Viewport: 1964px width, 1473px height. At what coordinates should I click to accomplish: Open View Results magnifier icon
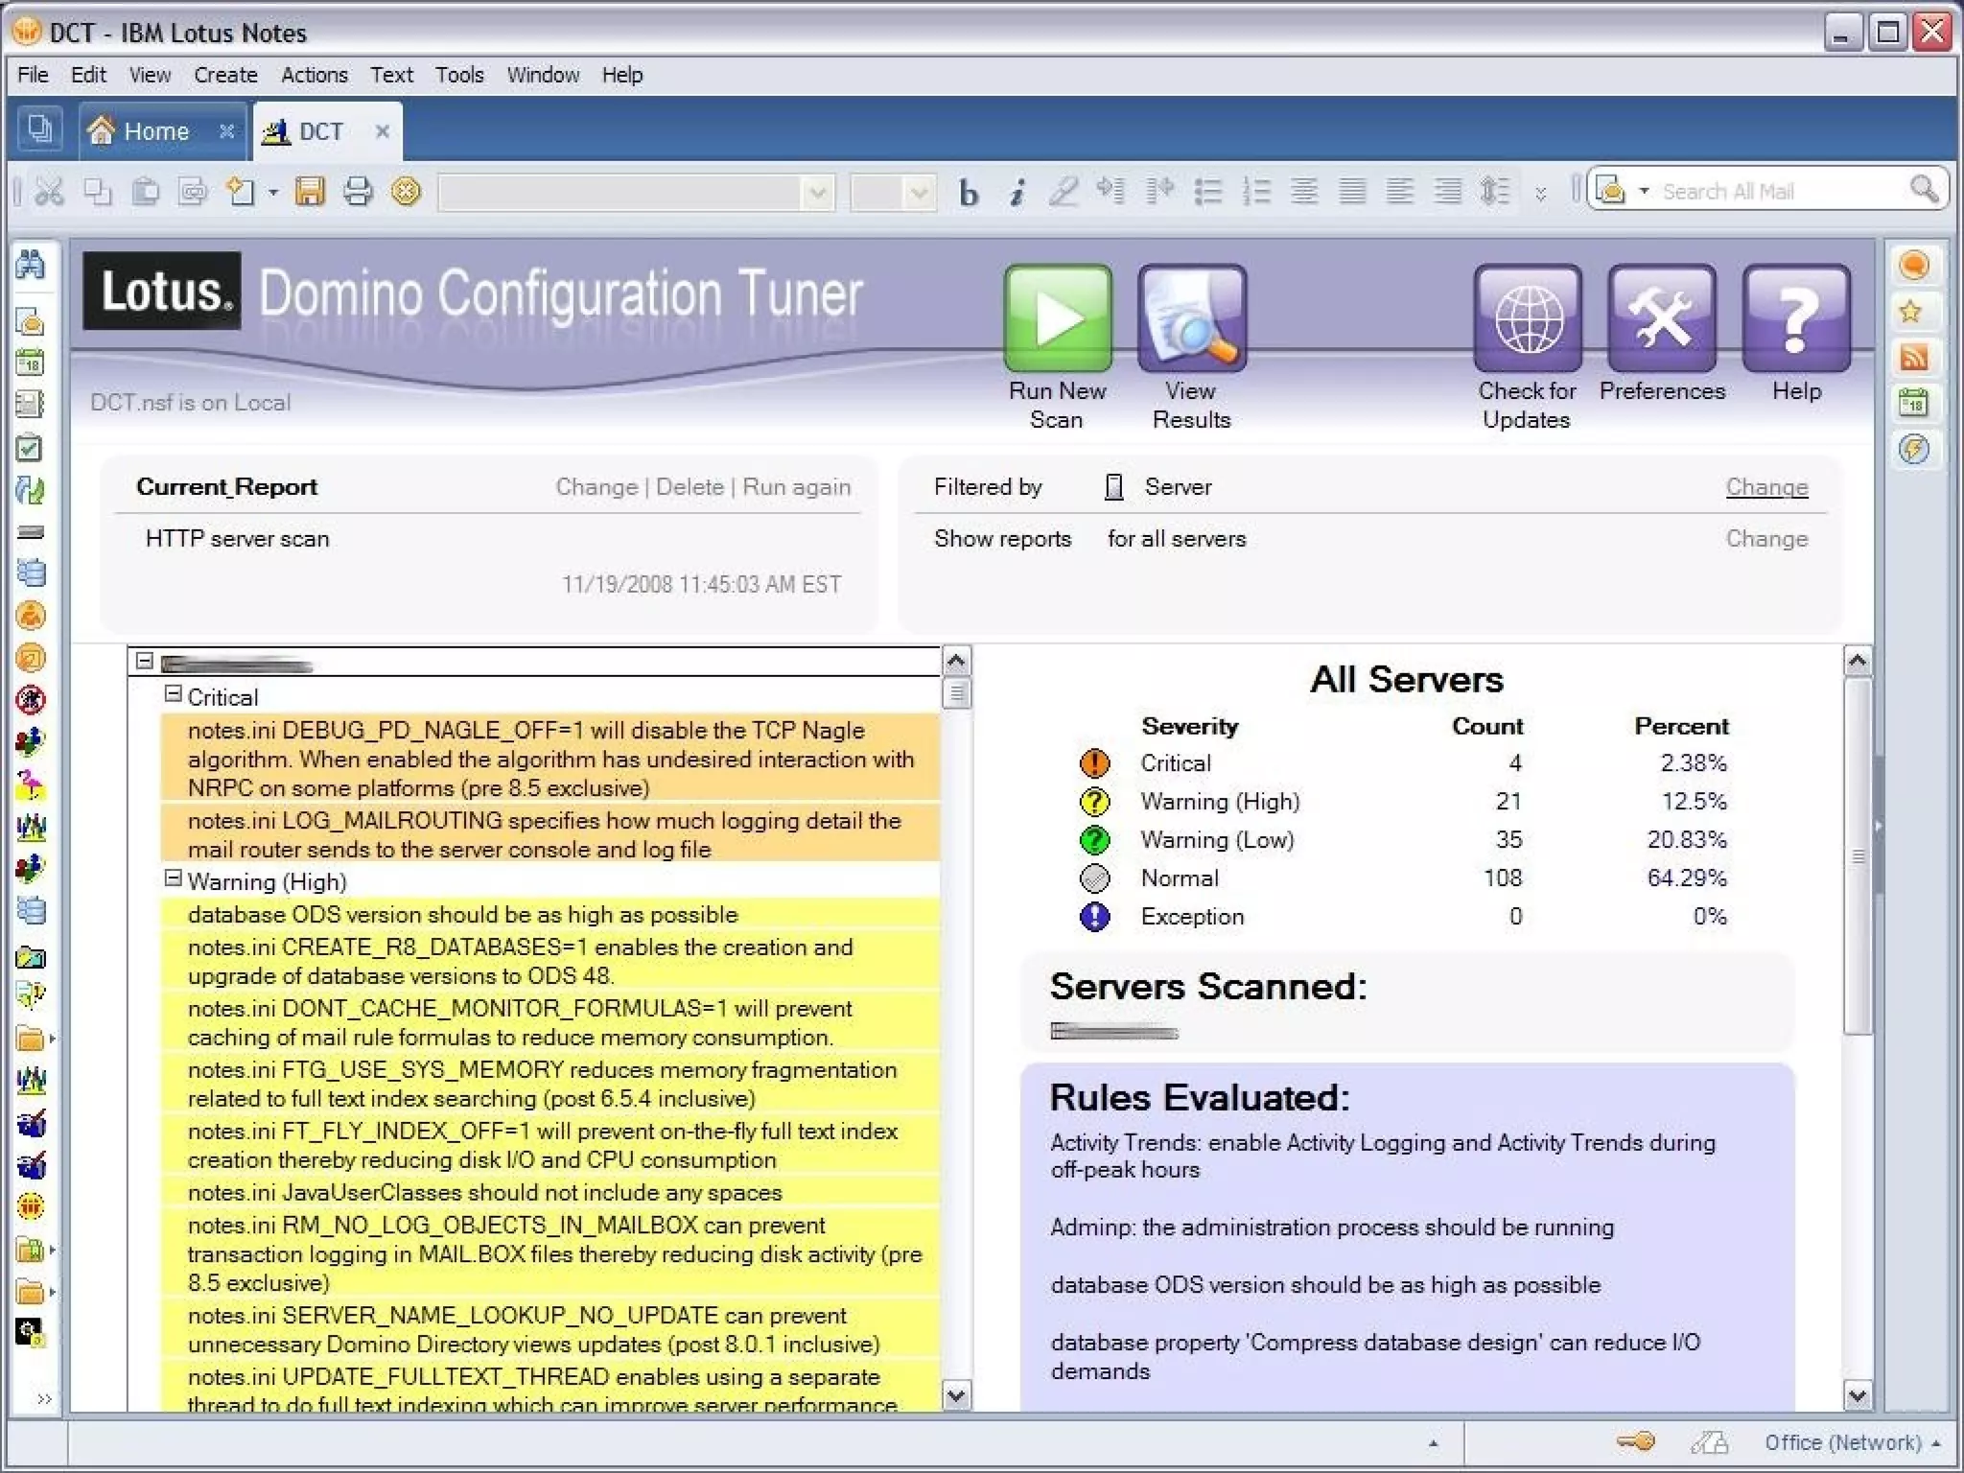click(x=1192, y=318)
